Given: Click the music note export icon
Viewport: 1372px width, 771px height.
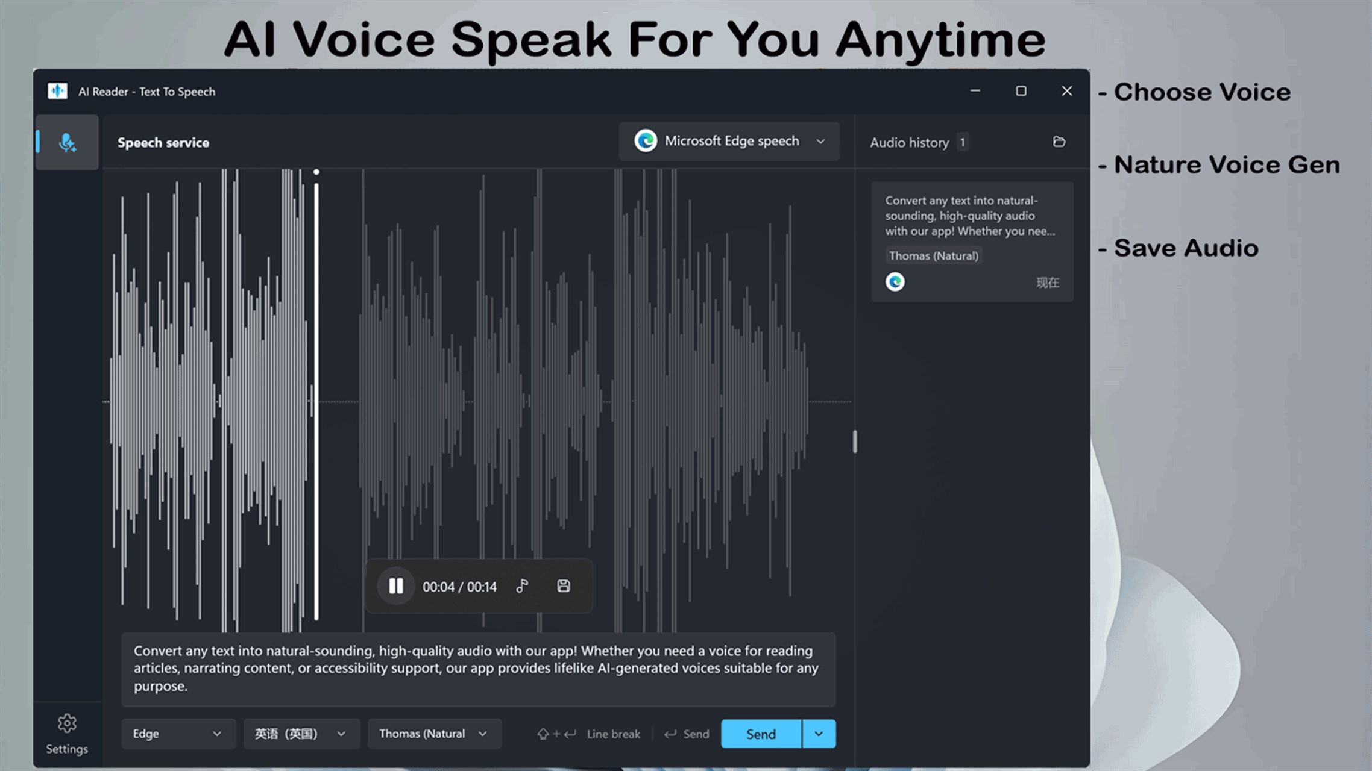Looking at the screenshot, I should tap(522, 586).
